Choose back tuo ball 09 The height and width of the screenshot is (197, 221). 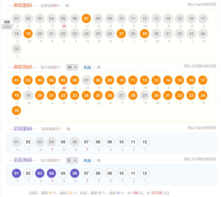click(x=110, y=173)
